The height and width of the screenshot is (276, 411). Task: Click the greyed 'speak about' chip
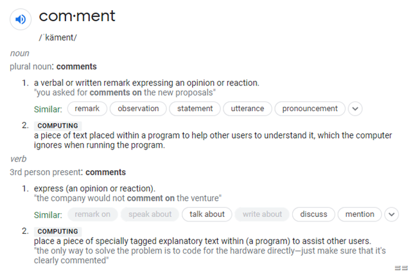(150, 214)
